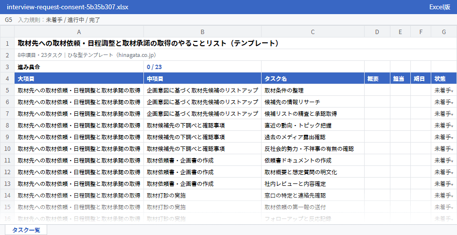The image size is (457, 235).
Task: Select column E header
Action: (x=400, y=32)
